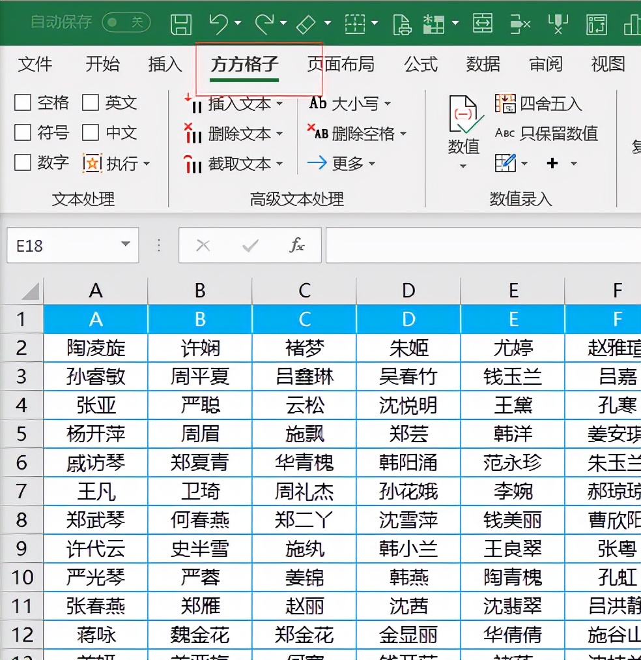
Task: Click the eraser clear-format icon
Action: coord(306,24)
